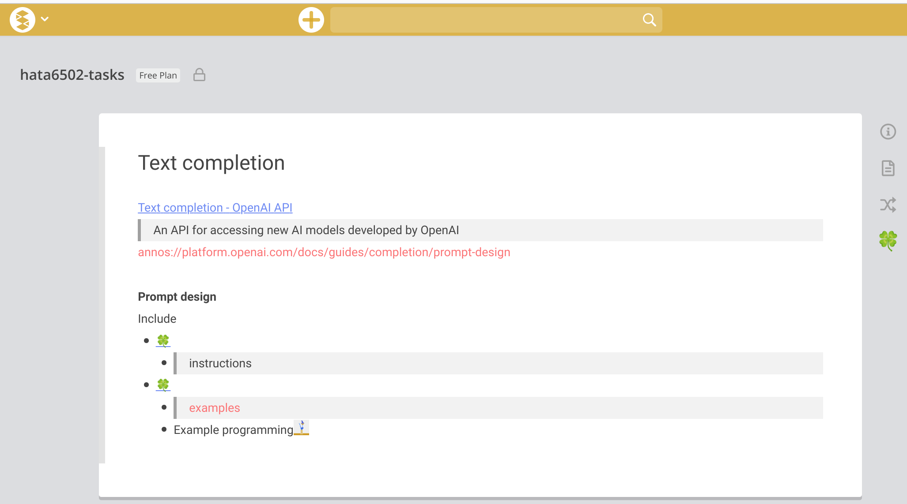Viewport: 907px width, 504px height.
Task: Open annos platform.openai.com prompt-design link
Action: [324, 252]
